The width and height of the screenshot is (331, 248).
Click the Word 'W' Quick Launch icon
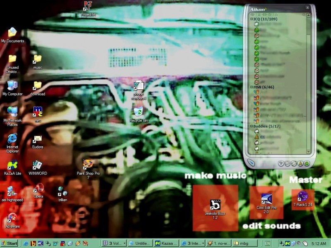click(55, 243)
